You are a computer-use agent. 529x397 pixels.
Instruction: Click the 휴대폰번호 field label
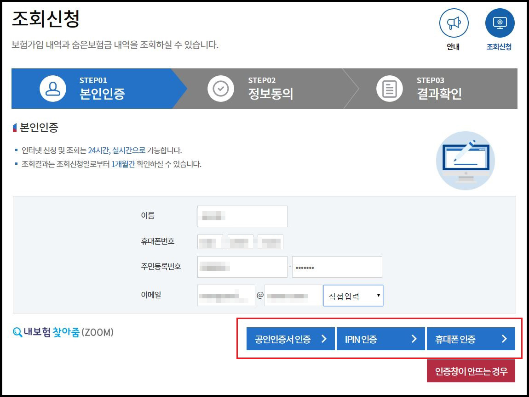coord(158,241)
